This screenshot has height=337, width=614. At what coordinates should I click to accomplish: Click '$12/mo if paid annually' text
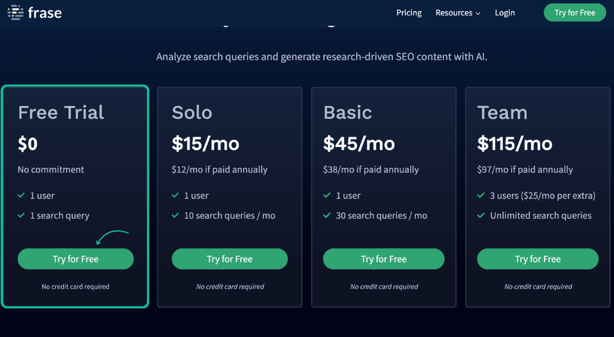point(220,170)
